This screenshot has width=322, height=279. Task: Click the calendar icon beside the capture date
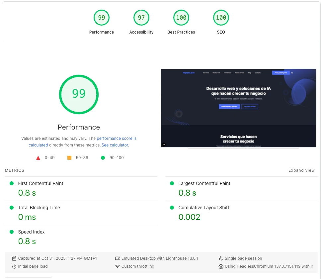point(14,258)
